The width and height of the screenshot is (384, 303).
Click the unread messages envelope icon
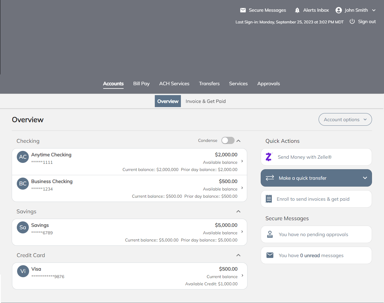(270, 255)
